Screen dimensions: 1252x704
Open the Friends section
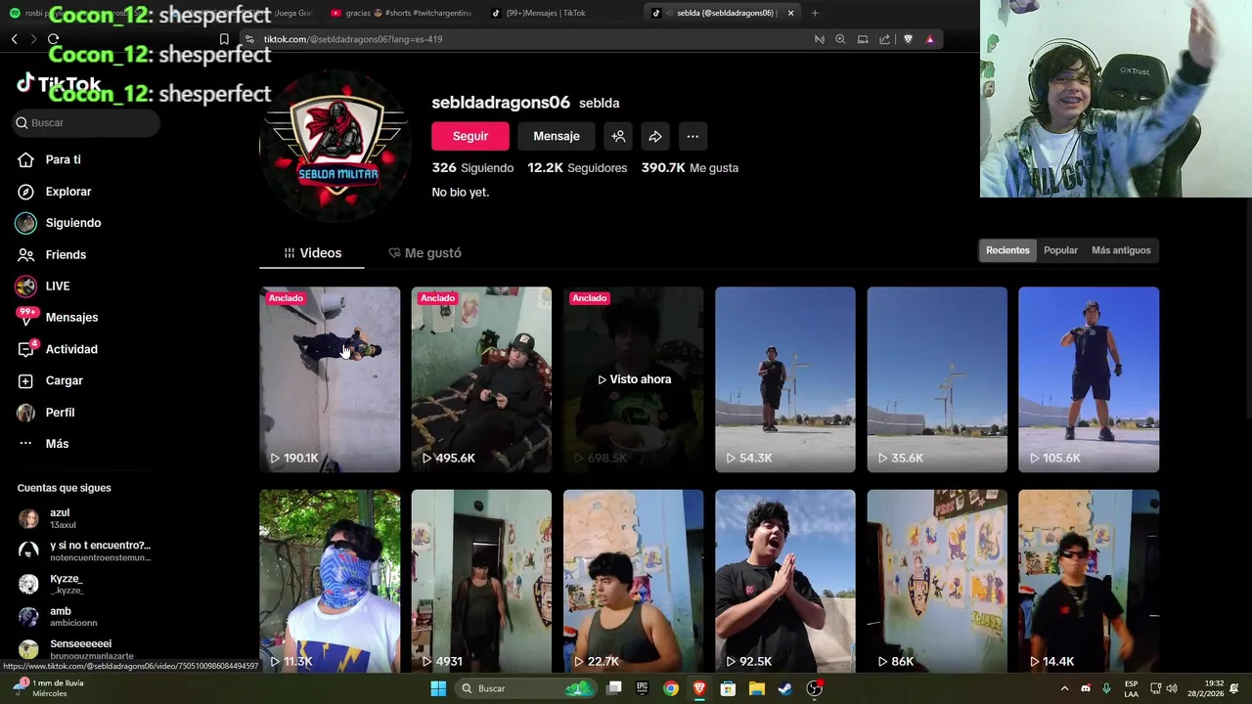(x=66, y=254)
